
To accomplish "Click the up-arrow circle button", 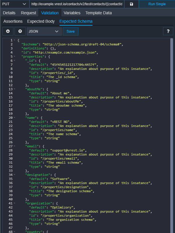I will (x=20, y=31).
